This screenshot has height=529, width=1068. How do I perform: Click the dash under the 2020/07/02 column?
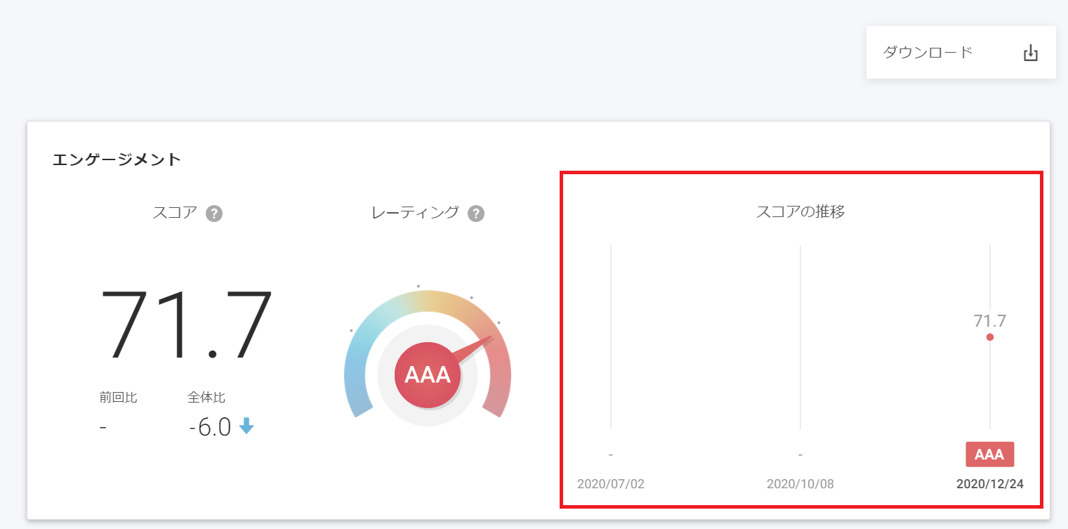[x=610, y=454]
